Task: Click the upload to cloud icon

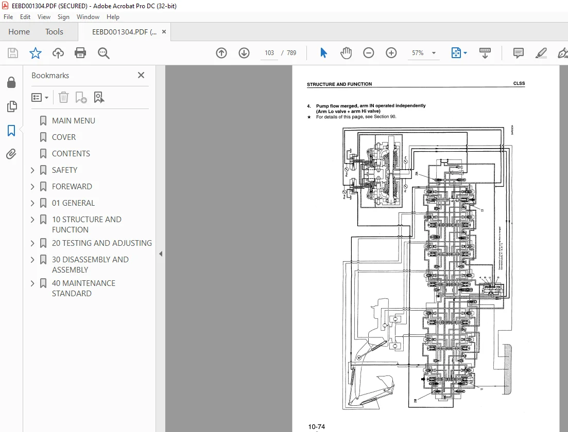Action: [58, 53]
